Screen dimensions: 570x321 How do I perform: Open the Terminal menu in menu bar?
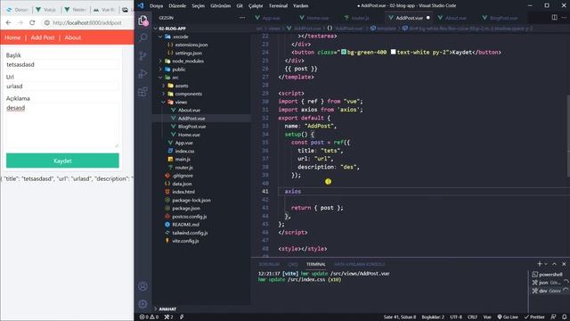(x=278, y=5)
